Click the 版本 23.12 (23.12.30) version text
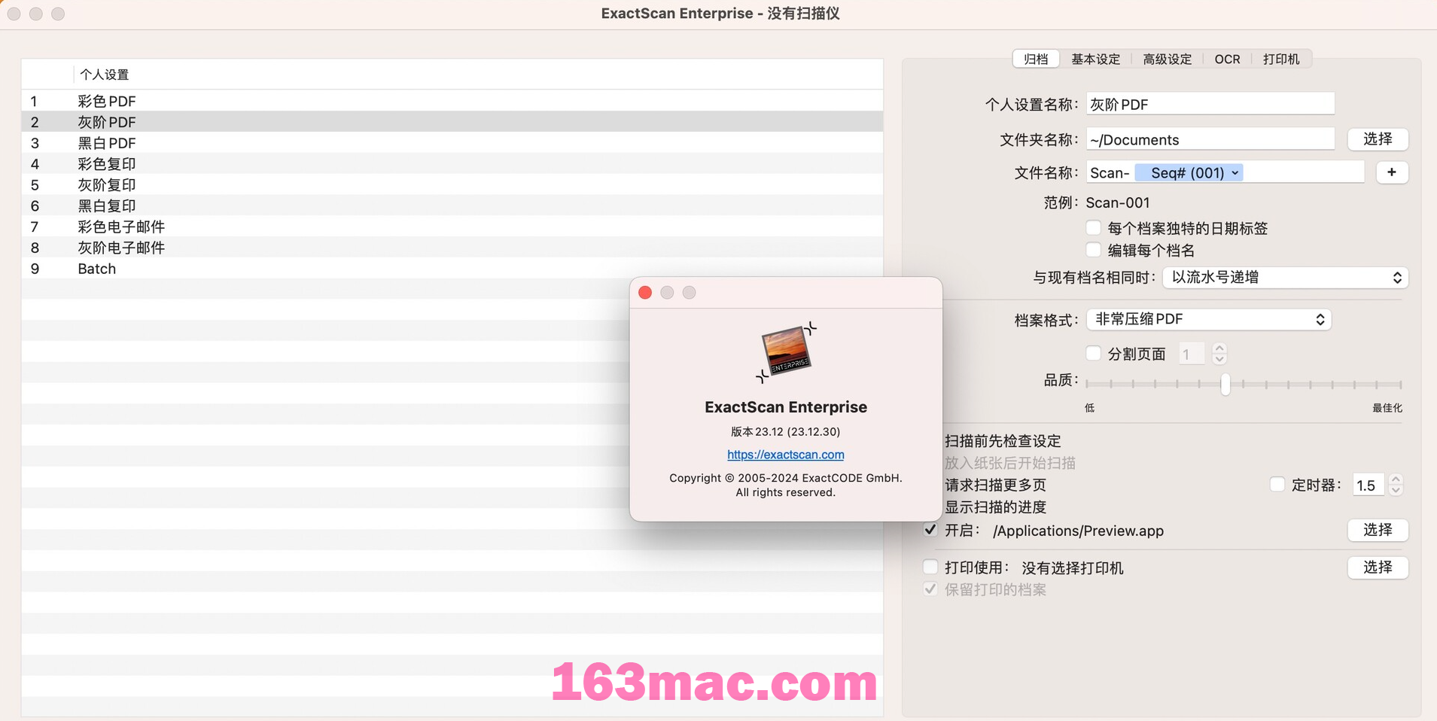The image size is (1437, 721). [x=785, y=431]
